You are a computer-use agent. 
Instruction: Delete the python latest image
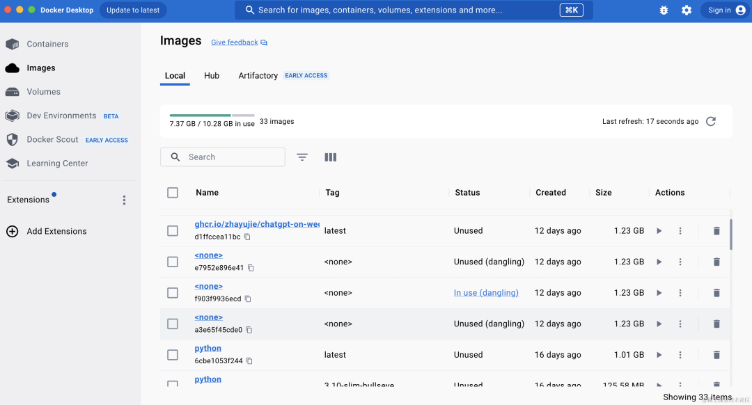pos(716,355)
